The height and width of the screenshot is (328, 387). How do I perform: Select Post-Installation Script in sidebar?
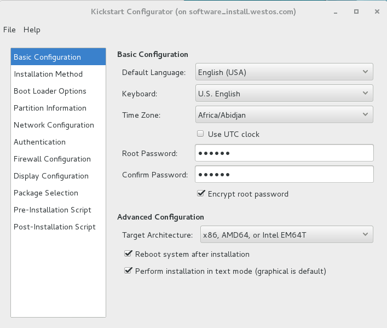point(55,227)
